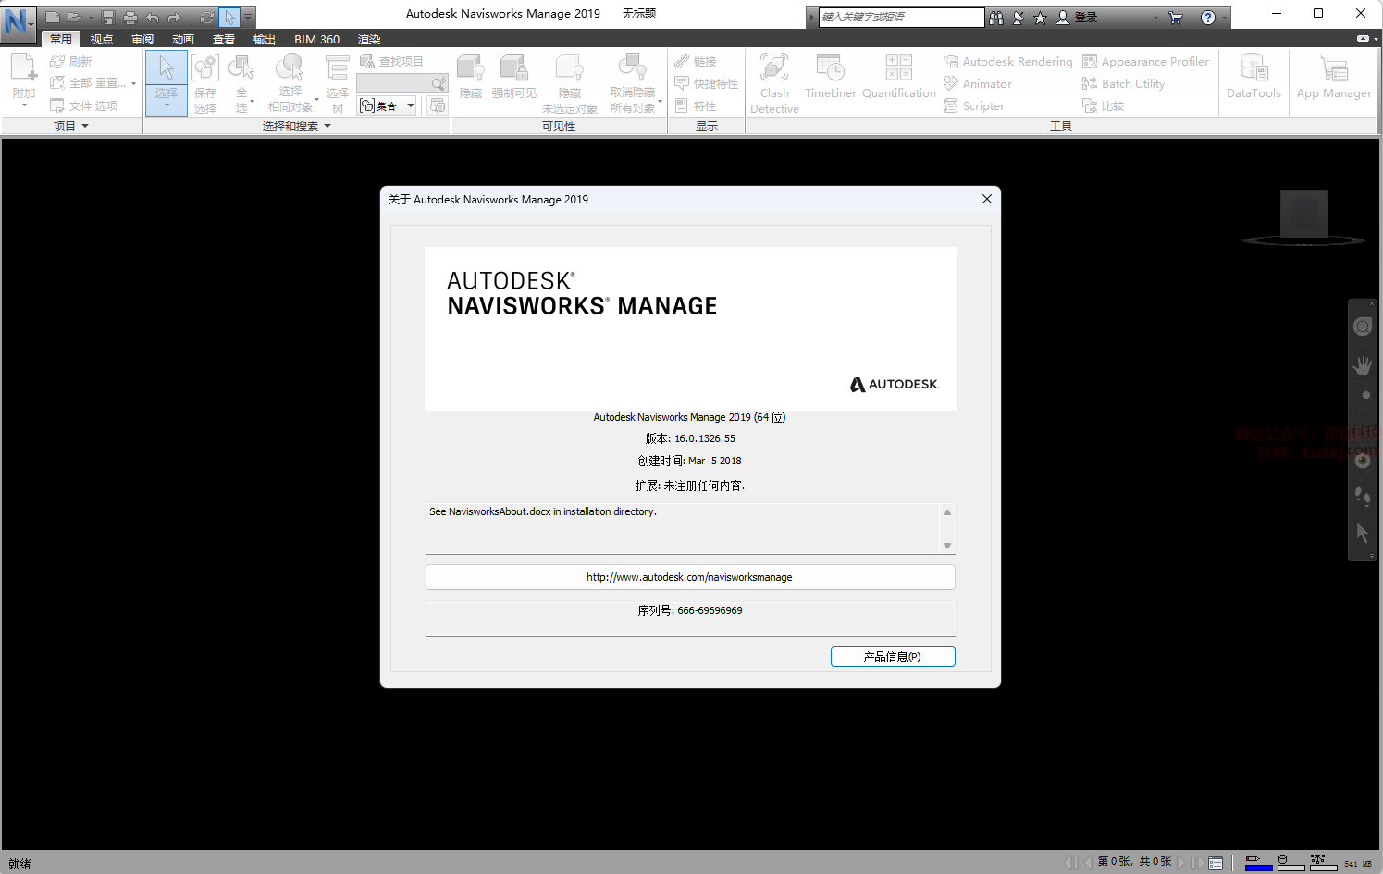Open the autodesk.com/navisworksmanage link
The image size is (1383, 874).
pos(689,577)
